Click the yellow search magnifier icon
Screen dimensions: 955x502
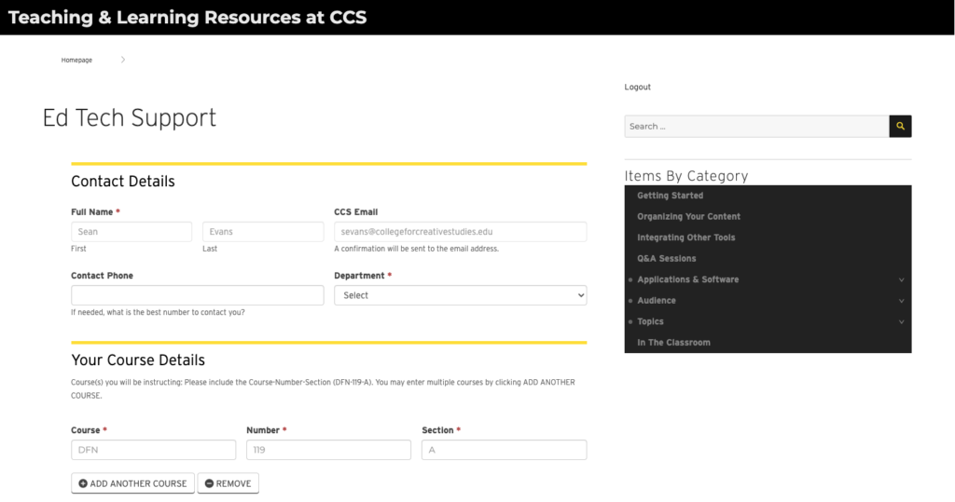tap(900, 126)
